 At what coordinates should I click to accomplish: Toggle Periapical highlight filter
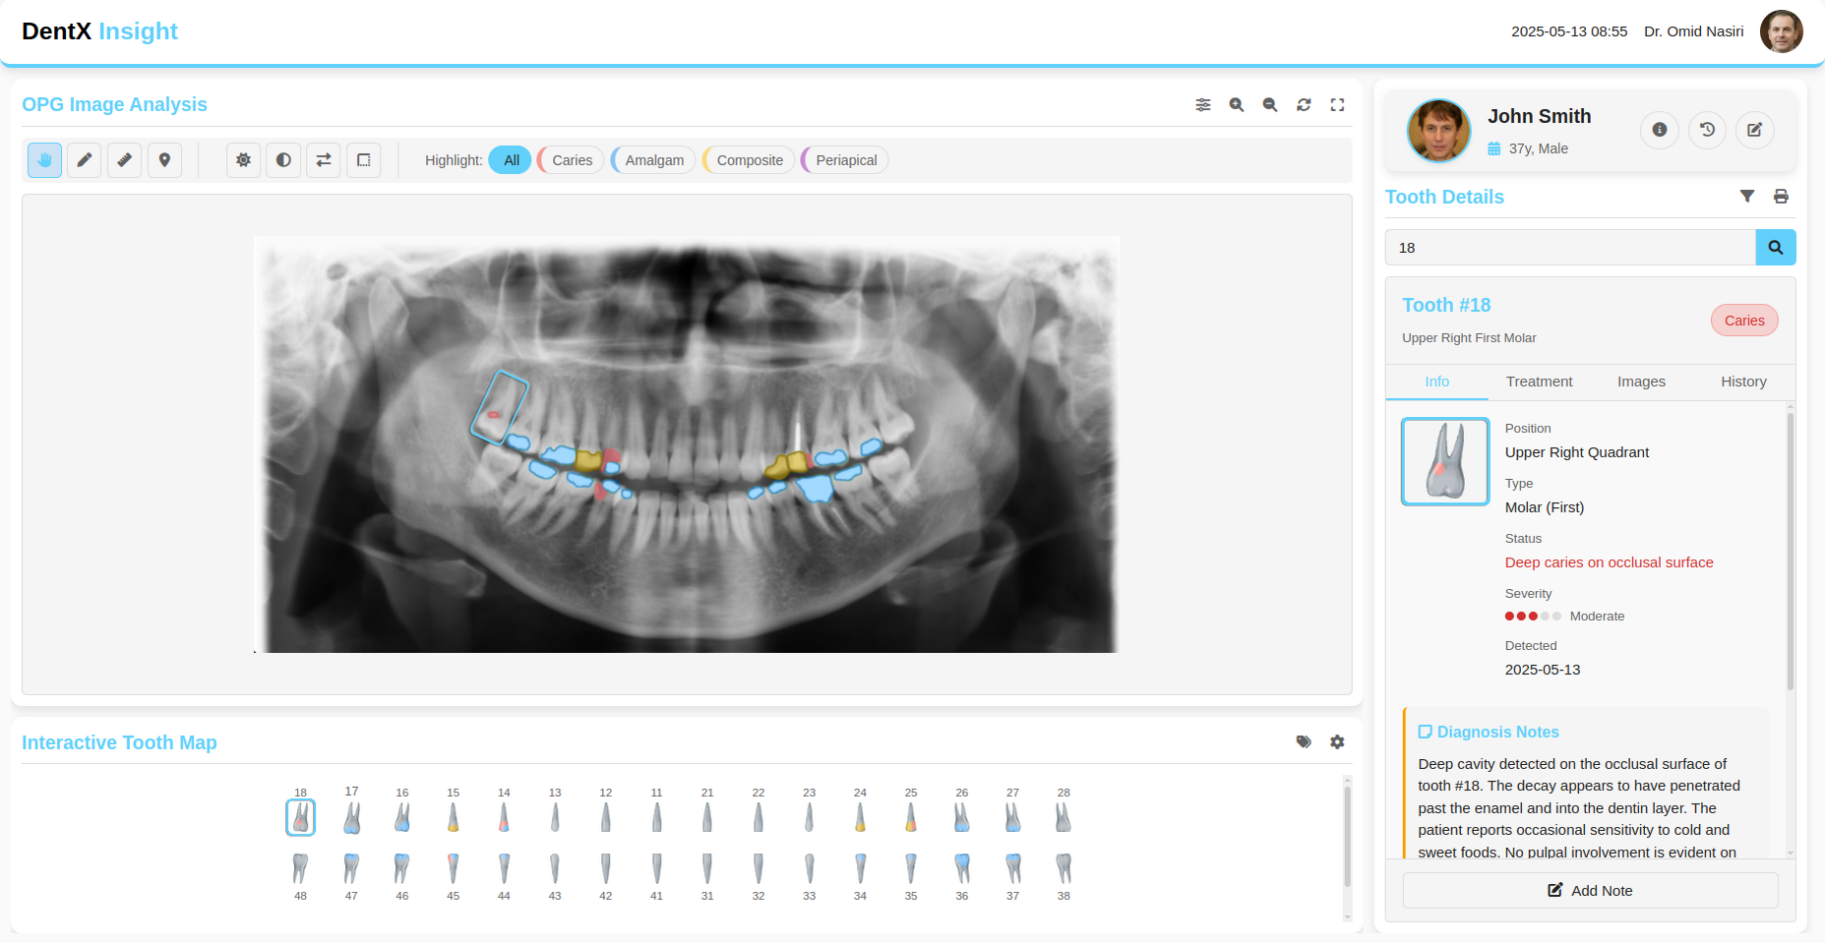tap(845, 160)
